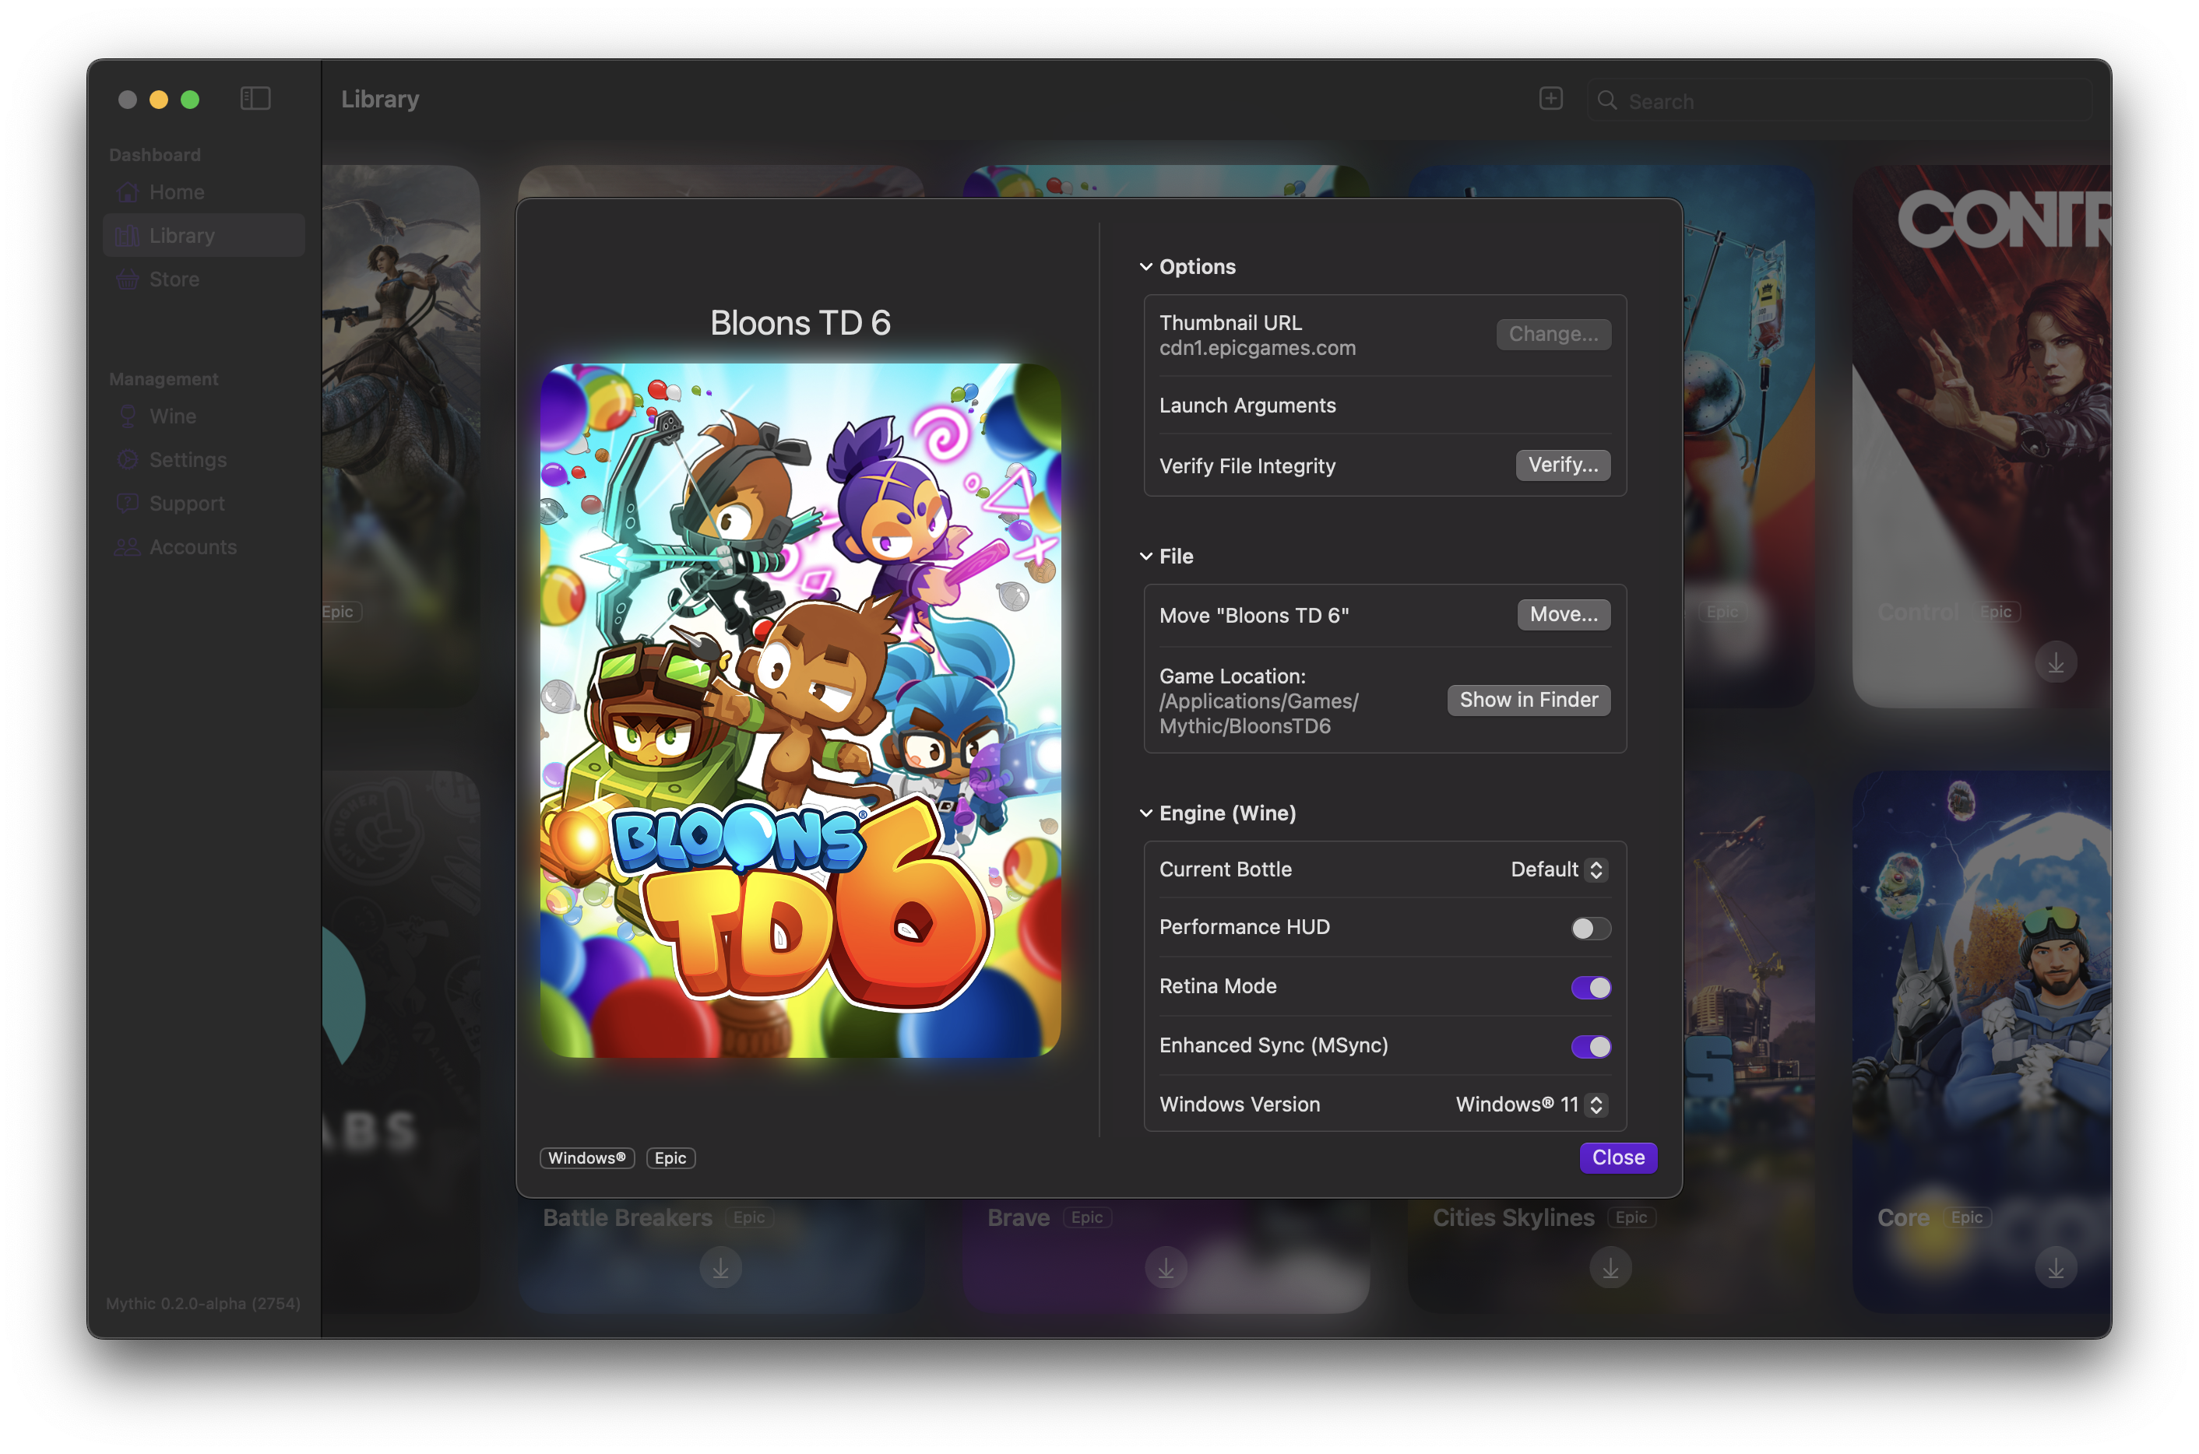The width and height of the screenshot is (2199, 1454).
Task: Download Battle Breakers via arrow icon
Action: coord(720,1268)
